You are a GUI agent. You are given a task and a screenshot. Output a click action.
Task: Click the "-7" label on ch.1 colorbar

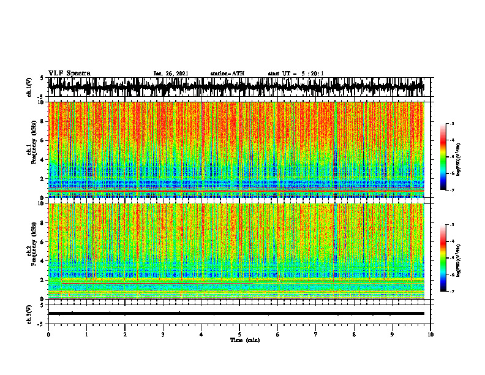452,190
